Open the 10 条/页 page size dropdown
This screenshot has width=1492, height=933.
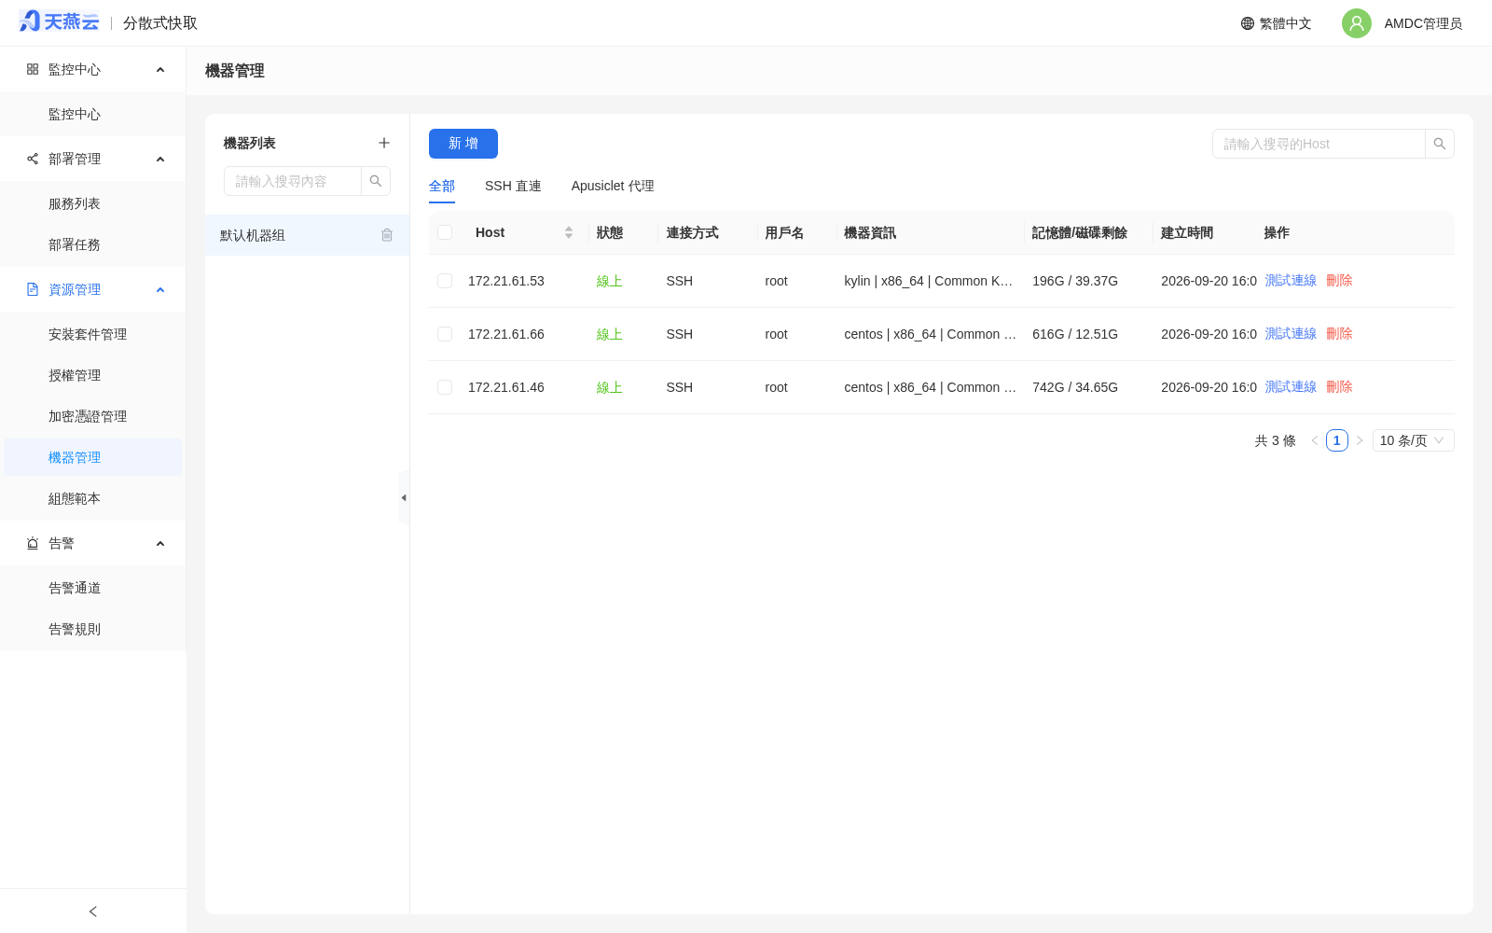pos(1413,440)
